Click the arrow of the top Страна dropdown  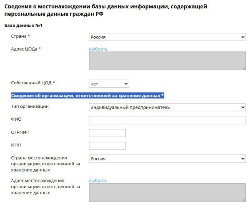click(x=242, y=37)
